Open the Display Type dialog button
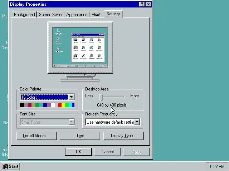This screenshot has width=229, height=171. [123, 136]
